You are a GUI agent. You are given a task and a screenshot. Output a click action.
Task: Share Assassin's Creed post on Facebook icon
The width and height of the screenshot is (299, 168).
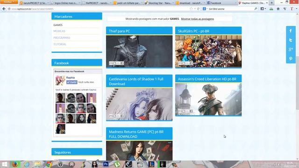191,111
